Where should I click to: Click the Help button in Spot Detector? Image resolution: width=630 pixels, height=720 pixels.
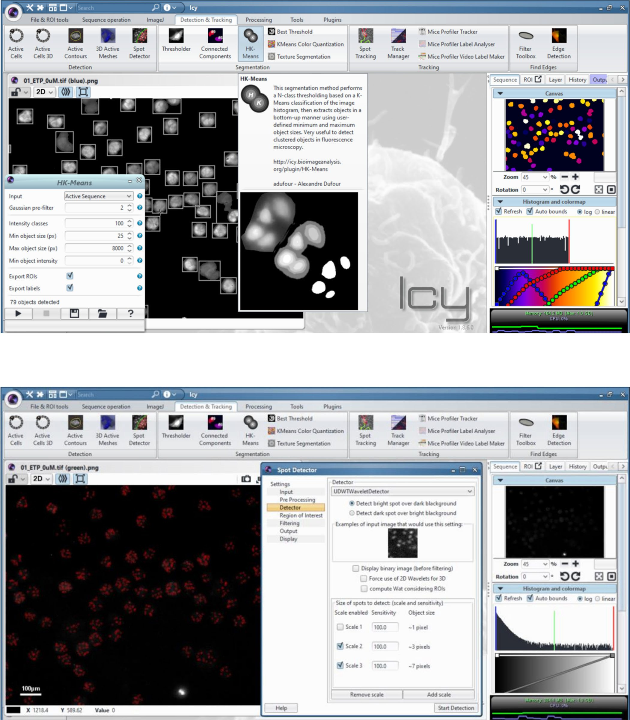coord(281,708)
